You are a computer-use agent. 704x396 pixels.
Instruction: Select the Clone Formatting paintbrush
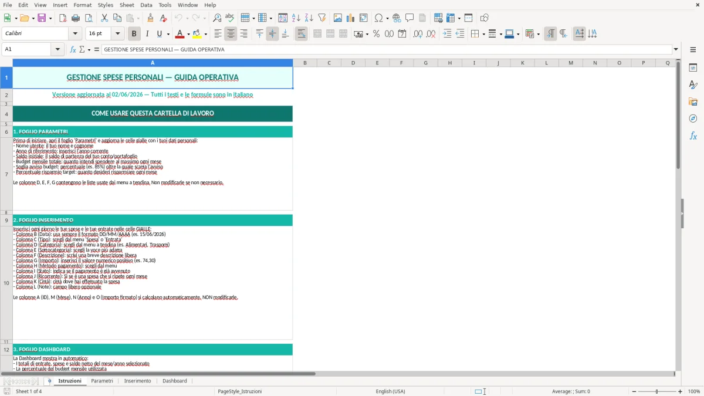tap(150, 18)
